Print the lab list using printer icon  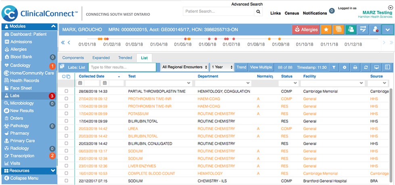click(x=355, y=67)
